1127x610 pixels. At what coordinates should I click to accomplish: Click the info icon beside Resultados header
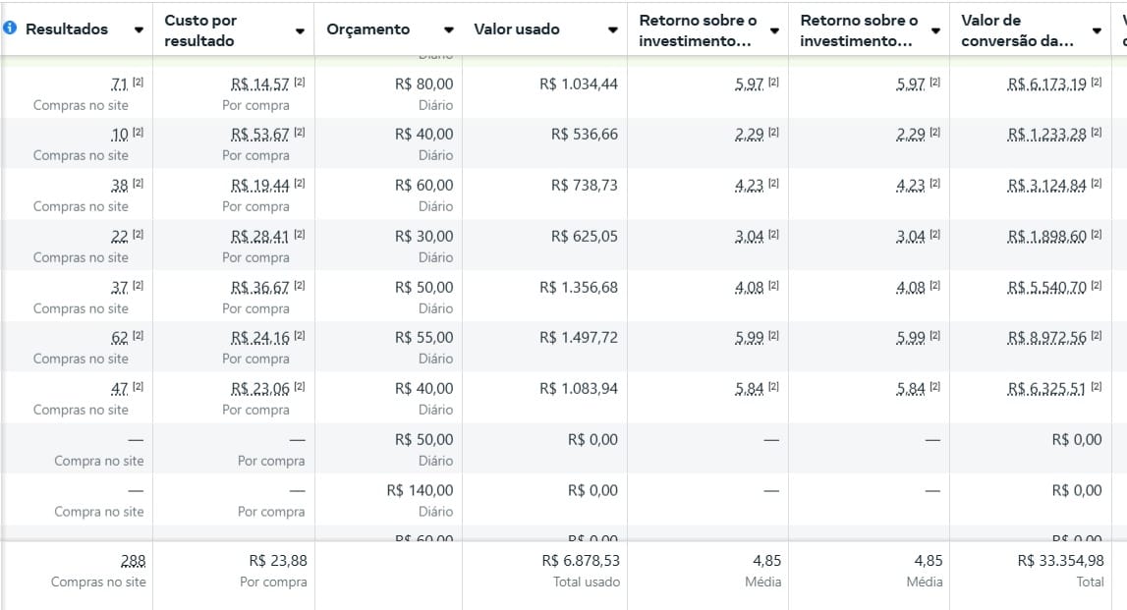pyautogui.click(x=11, y=28)
